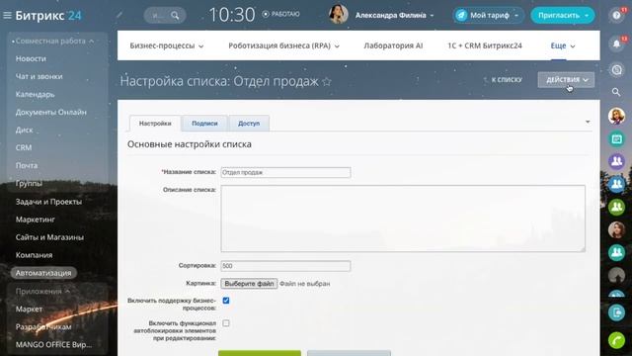The image size is (632, 356).
Task: Open the teal calendar chat icon
Action: coord(616,138)
